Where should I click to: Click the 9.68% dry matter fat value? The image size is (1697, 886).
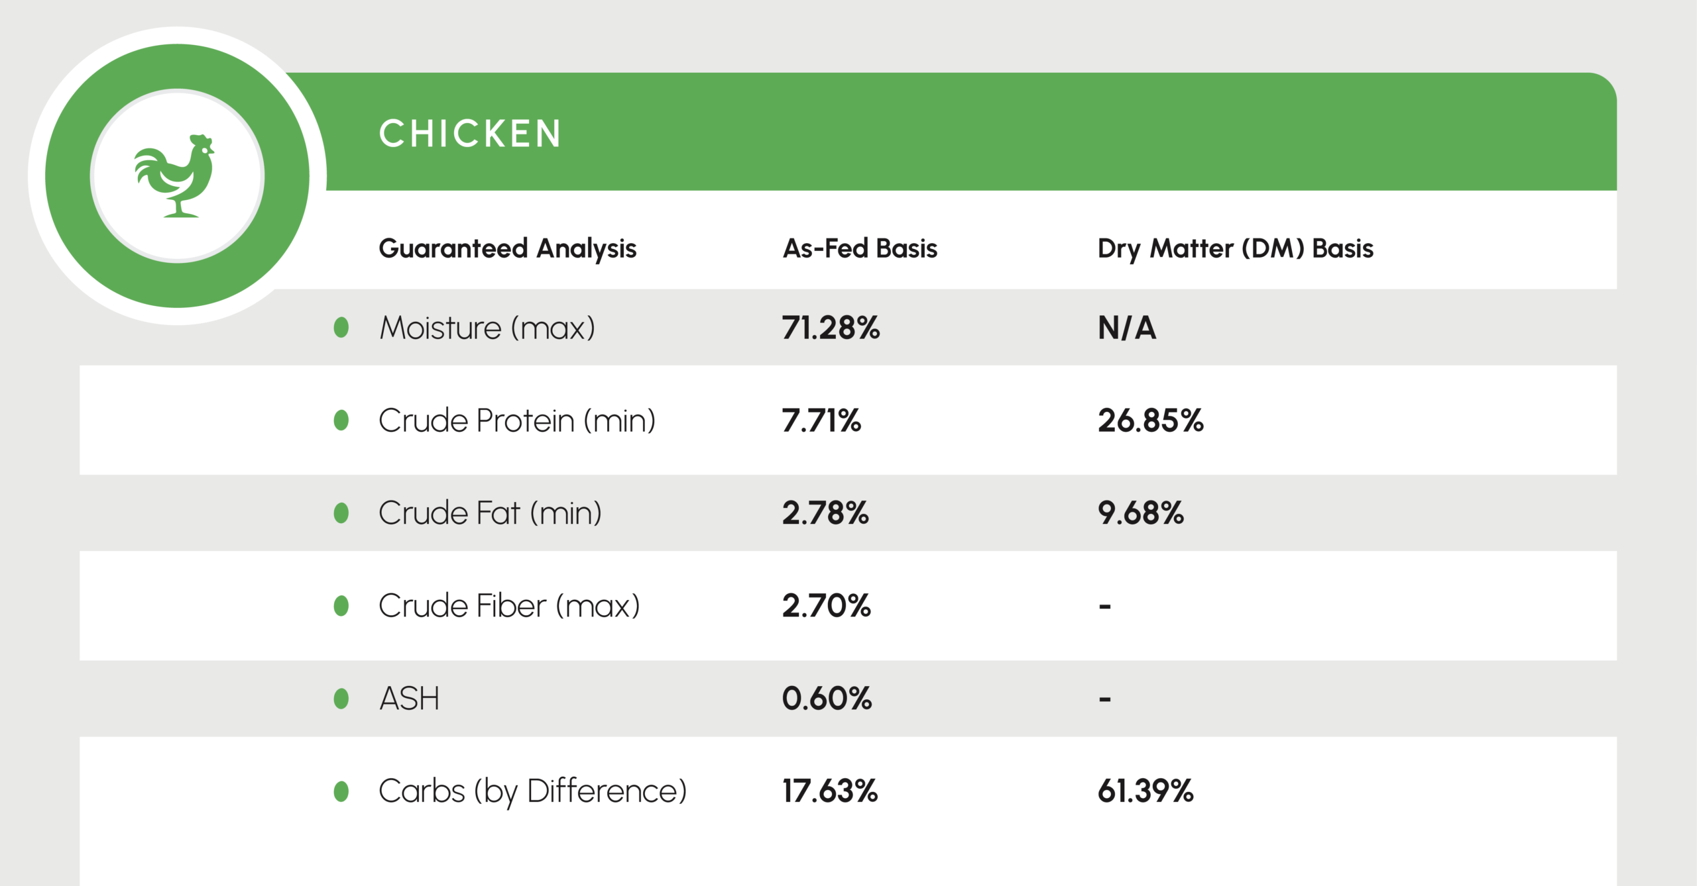[1140, 513]
